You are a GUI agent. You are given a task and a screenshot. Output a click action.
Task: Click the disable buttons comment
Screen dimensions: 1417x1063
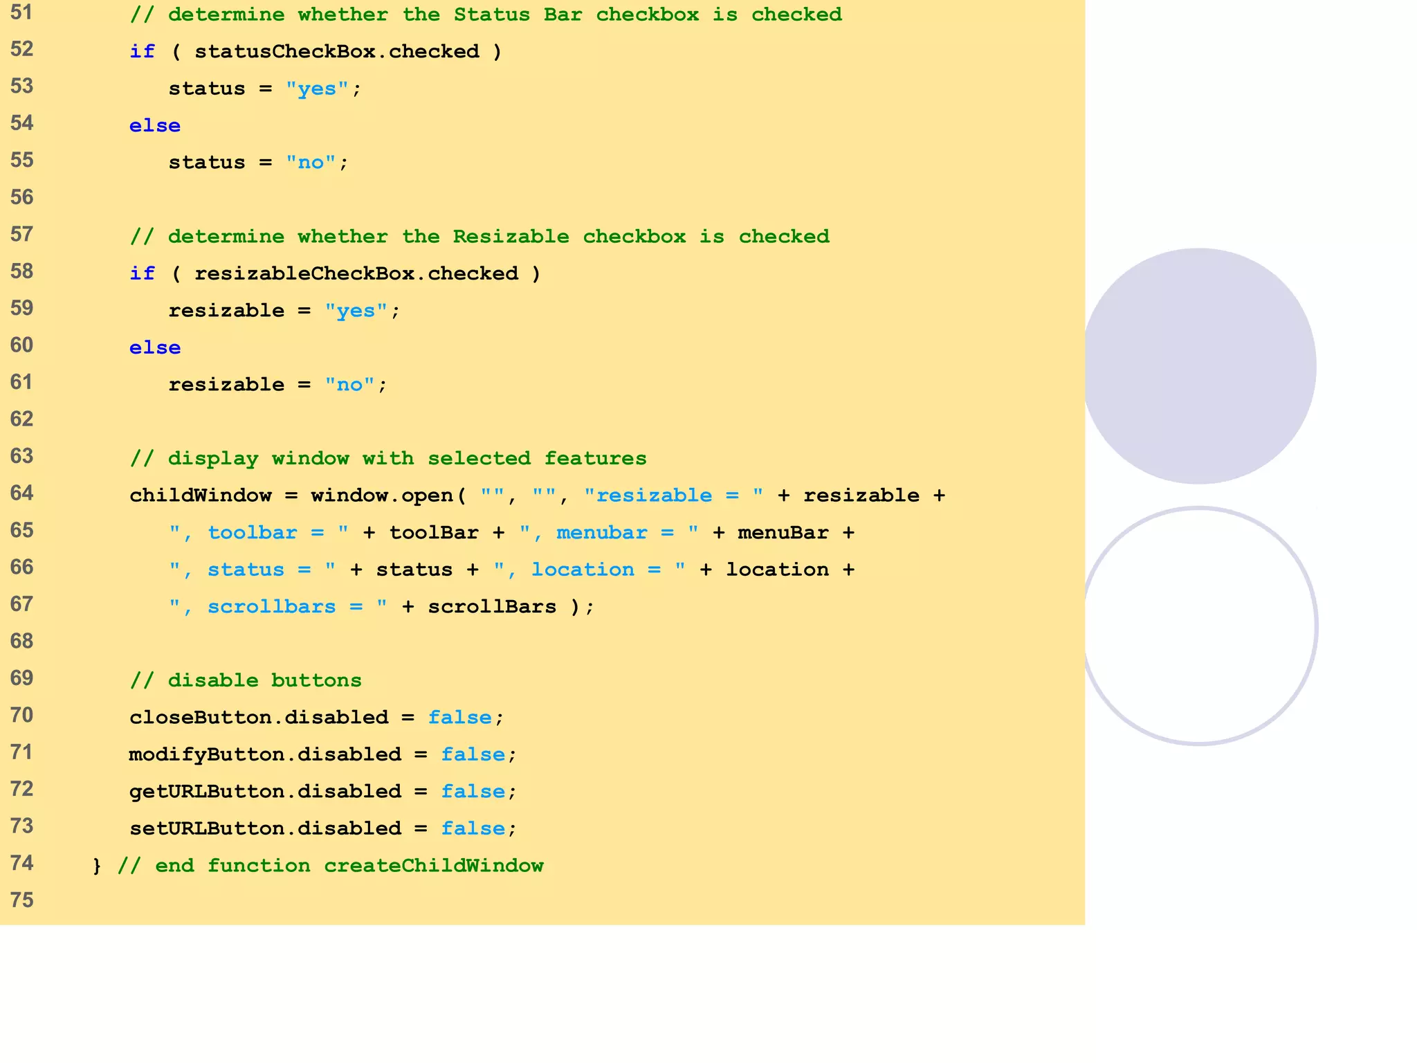[246, 680]
